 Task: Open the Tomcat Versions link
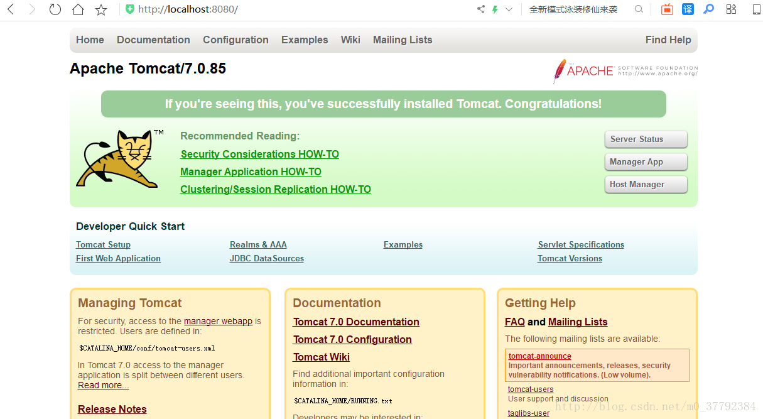point(570,258)
